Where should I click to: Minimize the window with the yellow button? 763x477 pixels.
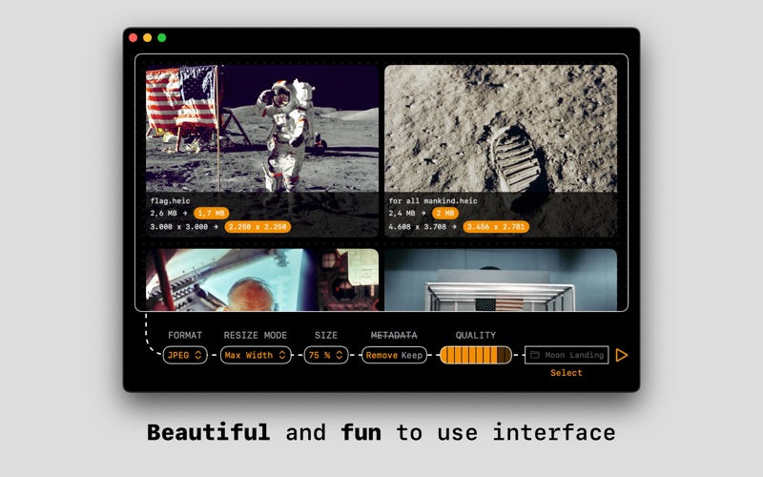tap(148, 37)
